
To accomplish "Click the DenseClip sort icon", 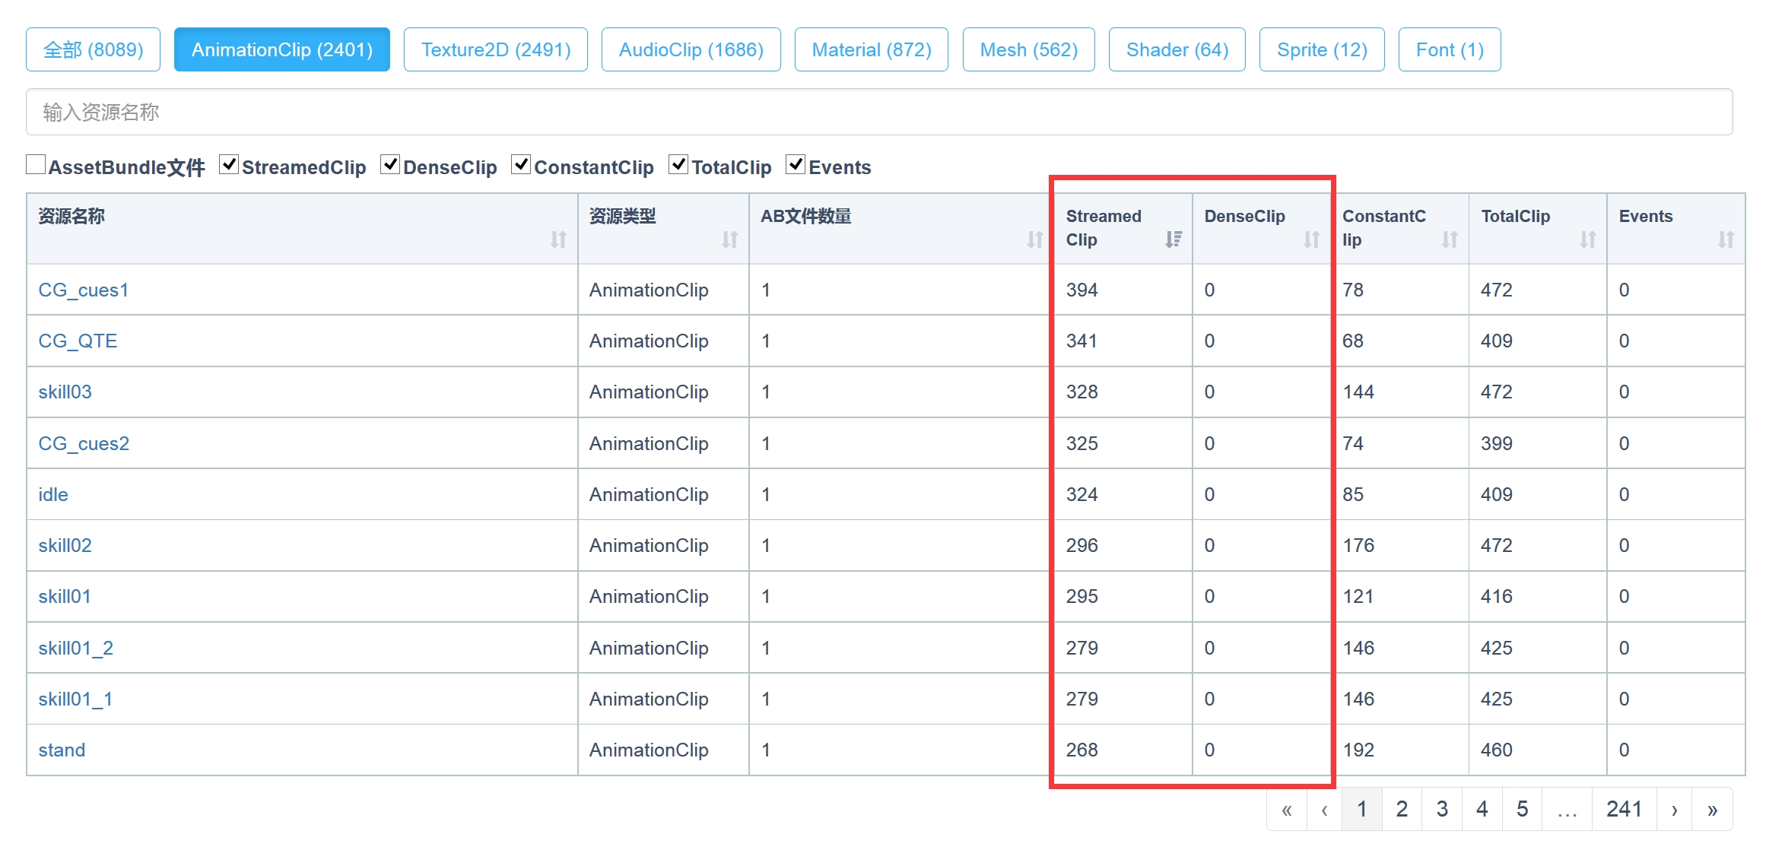I will coord(1311,237).
